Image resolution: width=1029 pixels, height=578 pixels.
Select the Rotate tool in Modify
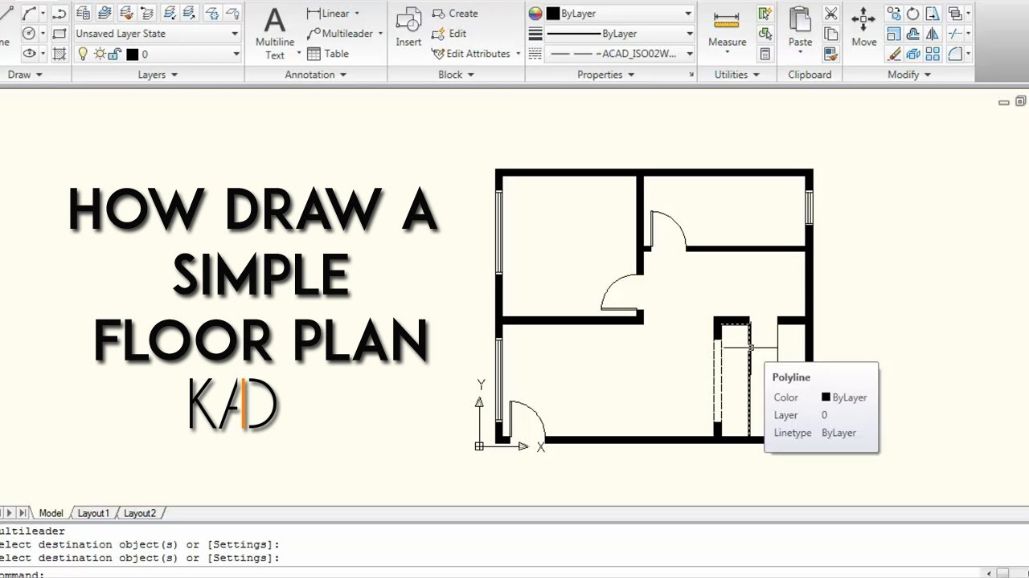point(913,14)
